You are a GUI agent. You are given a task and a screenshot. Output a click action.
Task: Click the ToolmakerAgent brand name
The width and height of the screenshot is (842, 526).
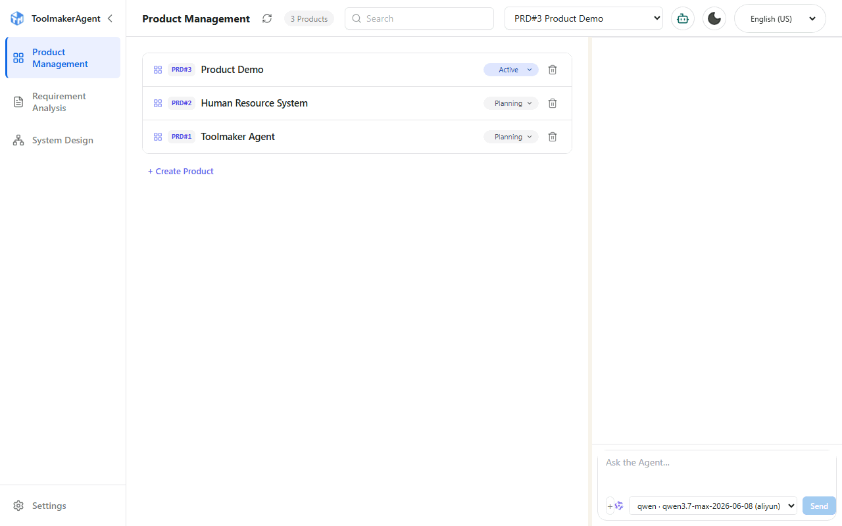coord(66,18)
